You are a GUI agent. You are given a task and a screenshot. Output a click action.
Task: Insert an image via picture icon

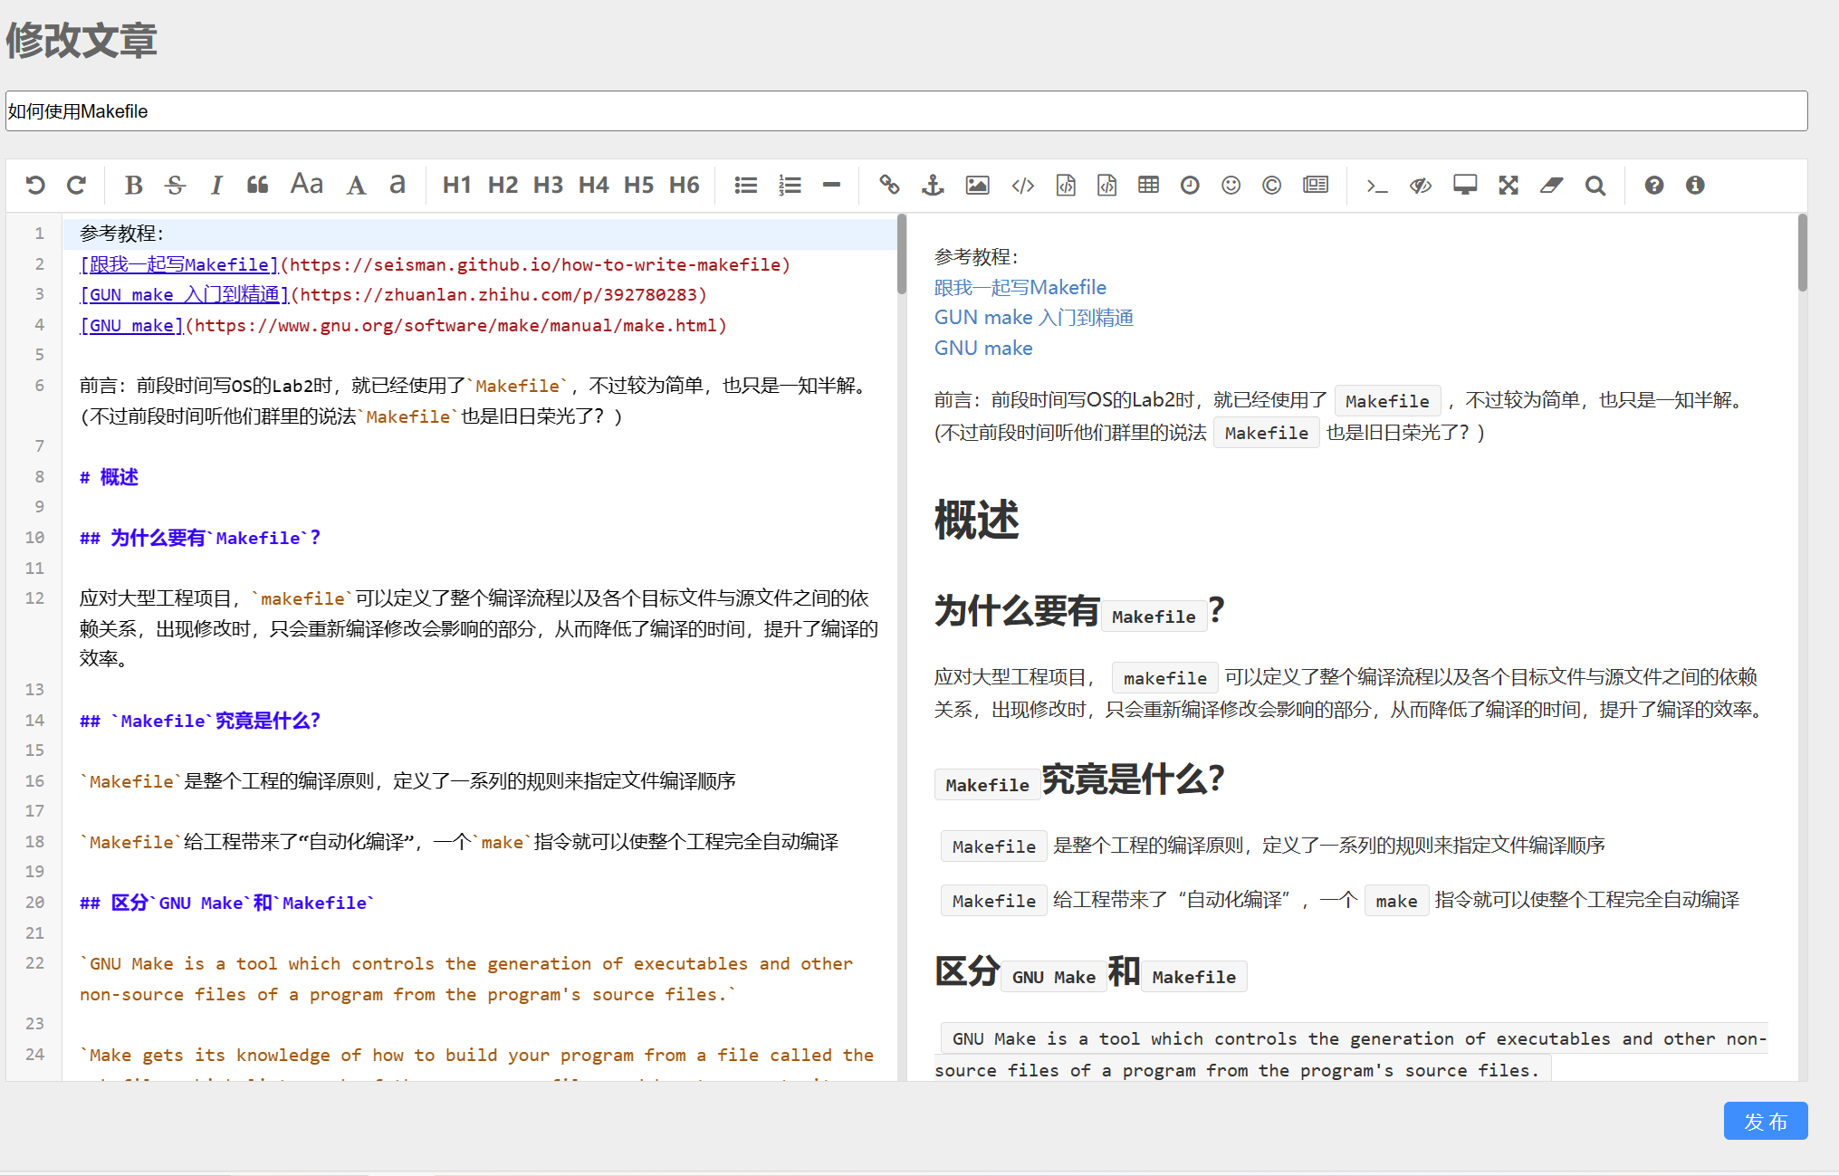(977, 186)
